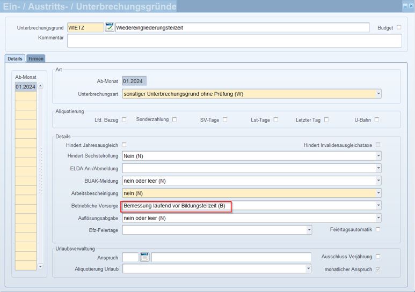Check the Hindert Jahresausgleich option

point(124,145)
